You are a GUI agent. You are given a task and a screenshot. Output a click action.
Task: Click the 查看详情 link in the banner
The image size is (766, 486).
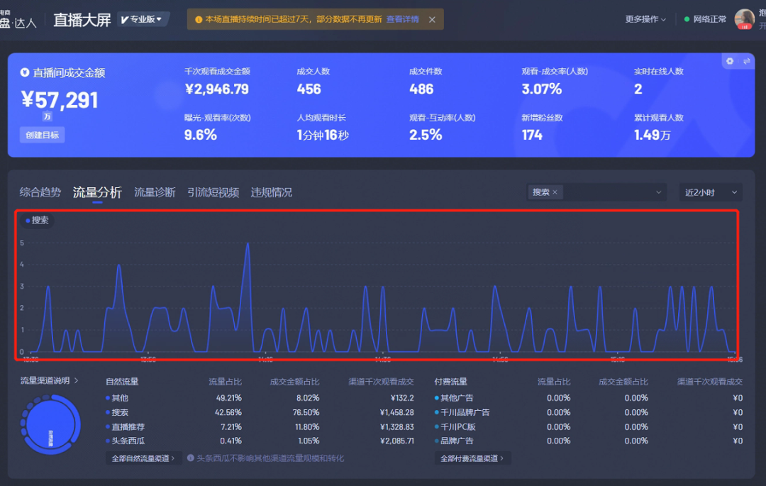tap(402, 20)
